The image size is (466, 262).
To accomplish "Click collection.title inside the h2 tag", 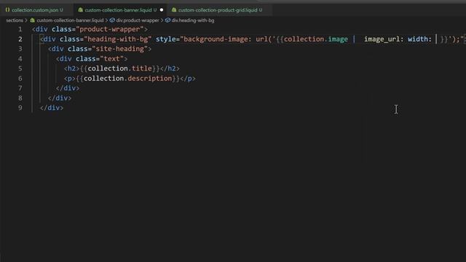I will 119,68.
